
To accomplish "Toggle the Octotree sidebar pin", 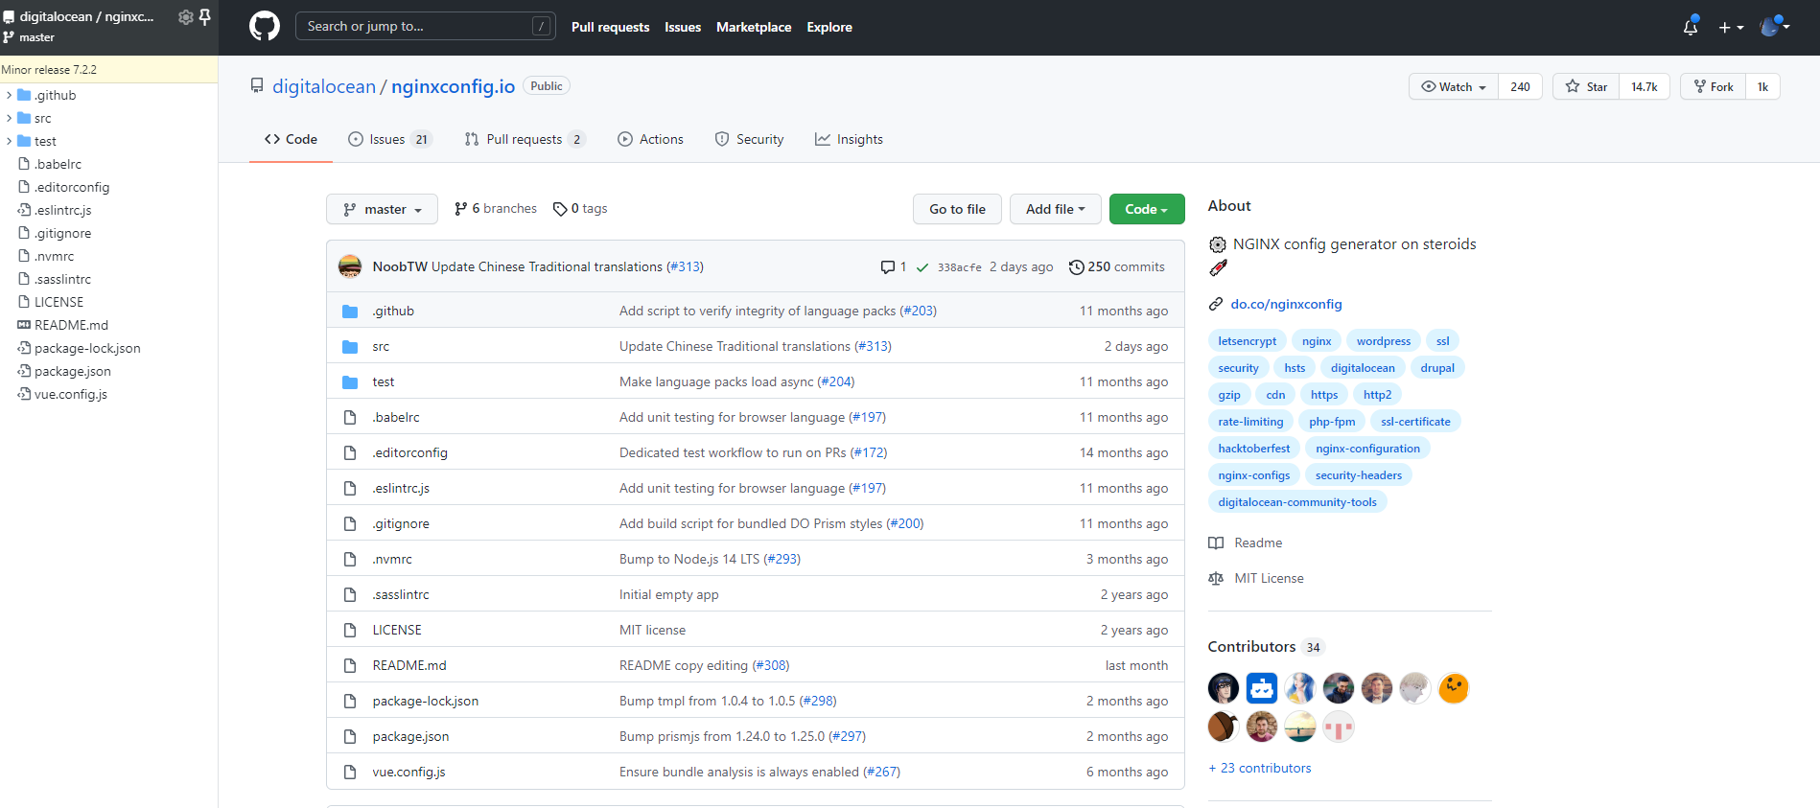I will [204, 17].
